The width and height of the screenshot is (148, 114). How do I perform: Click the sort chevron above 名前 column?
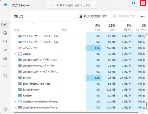pyautogui.click(x=34, y=24)
